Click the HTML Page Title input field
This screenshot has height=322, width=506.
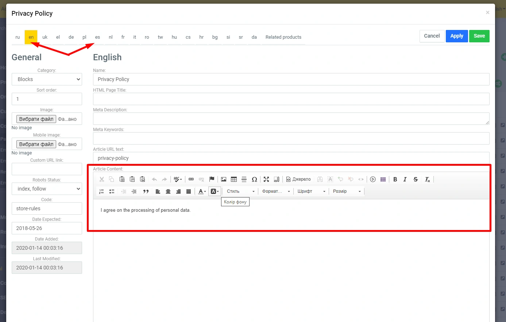pyautogui.click(x=291, y=99)
